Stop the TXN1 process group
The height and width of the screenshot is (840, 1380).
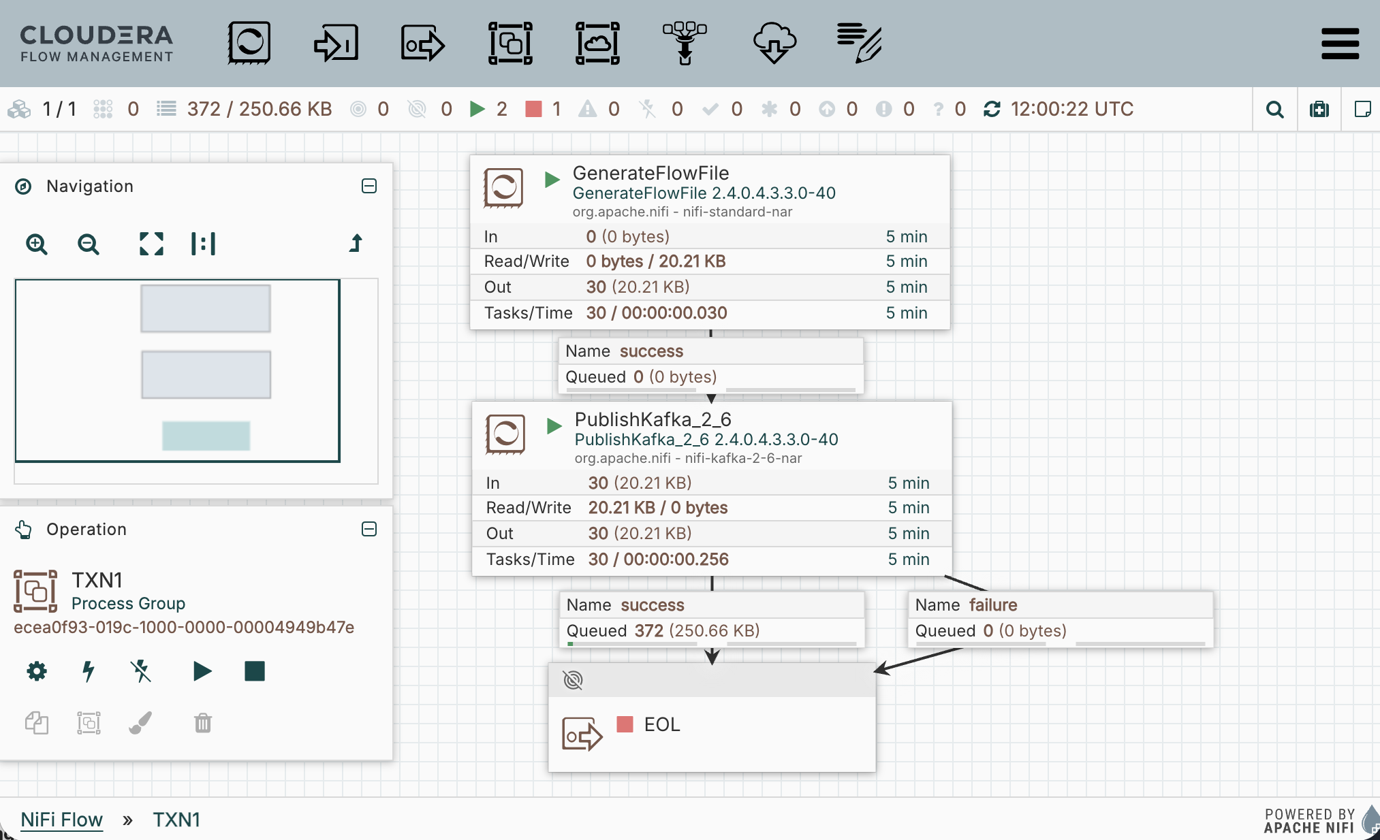pyautogui.click(x=255, y=671)
